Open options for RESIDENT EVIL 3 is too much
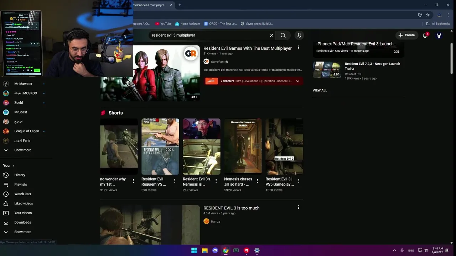The width and height of the screenshot is (456, 256). [x=299, y=207]
